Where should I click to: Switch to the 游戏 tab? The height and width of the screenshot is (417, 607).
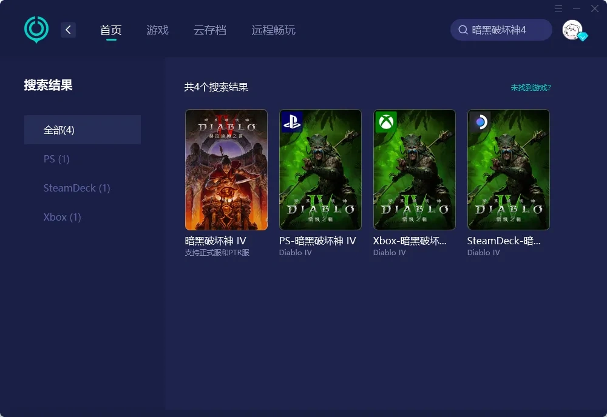[157, 29]
